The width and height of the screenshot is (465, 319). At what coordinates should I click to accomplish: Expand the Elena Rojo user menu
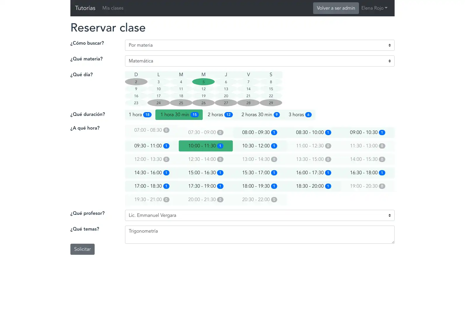[x=374, y=8]
